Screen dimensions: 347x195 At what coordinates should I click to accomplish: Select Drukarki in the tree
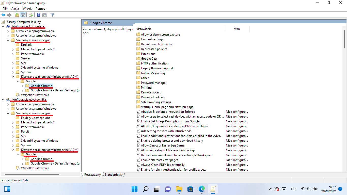(x=27, y=45)
